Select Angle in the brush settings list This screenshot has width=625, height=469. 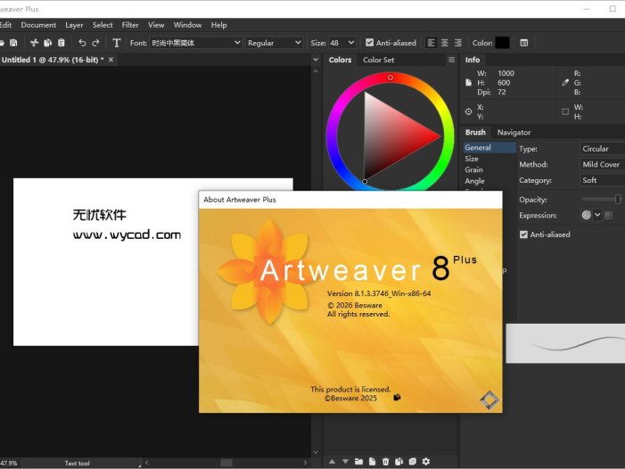point(489,181)
